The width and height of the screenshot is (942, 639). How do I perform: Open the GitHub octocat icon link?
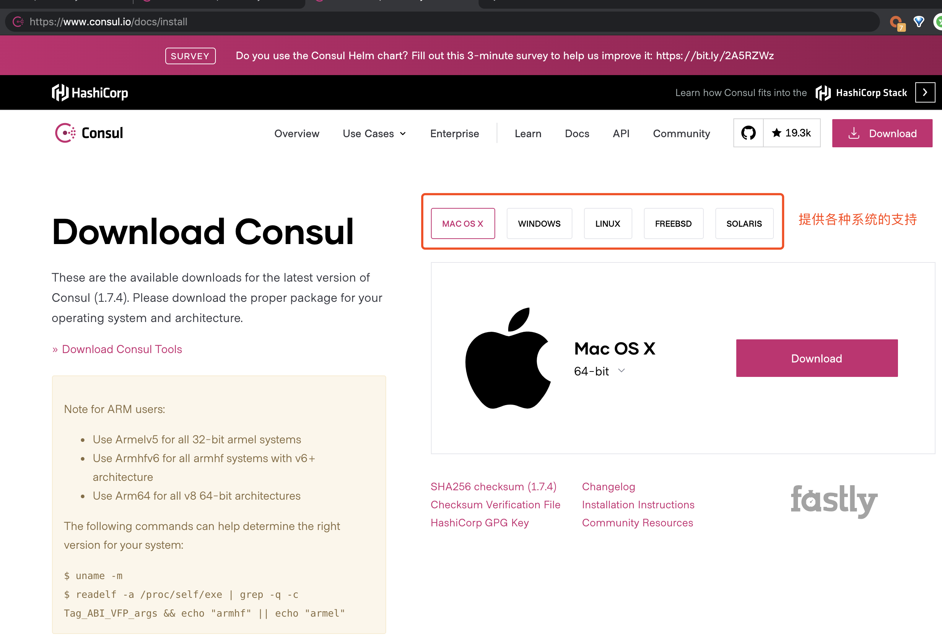click(748, 133)
